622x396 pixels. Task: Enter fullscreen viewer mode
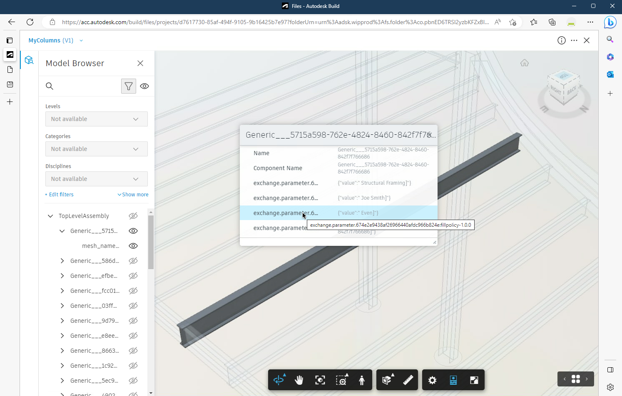click(474, 380)
